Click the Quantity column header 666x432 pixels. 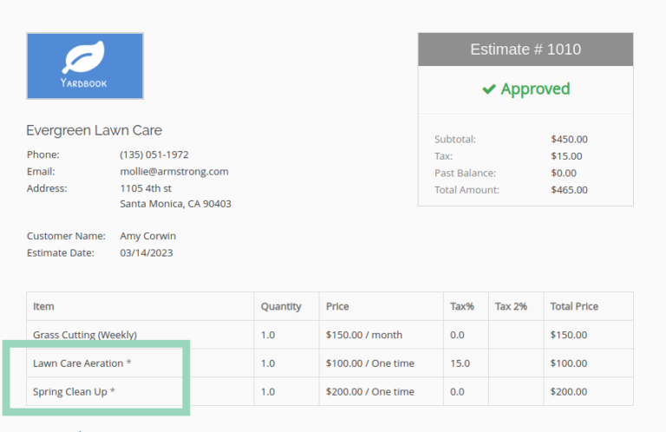point(281,306)
